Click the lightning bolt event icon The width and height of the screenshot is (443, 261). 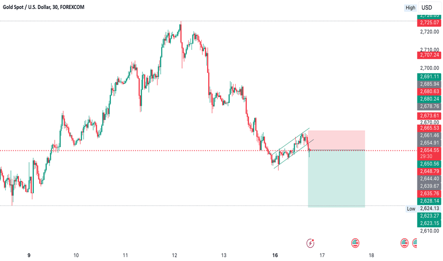(310, 243)
